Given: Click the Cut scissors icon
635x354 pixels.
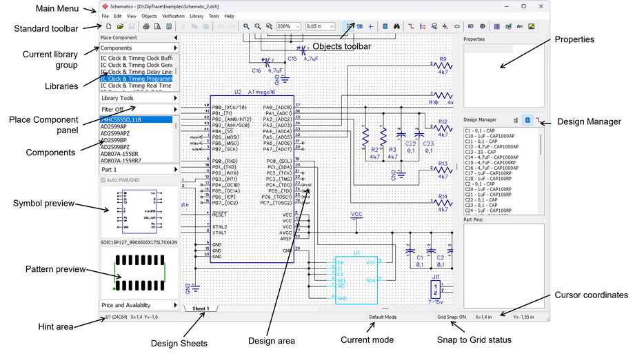Looking at the screenshot, I should [183, 26].
